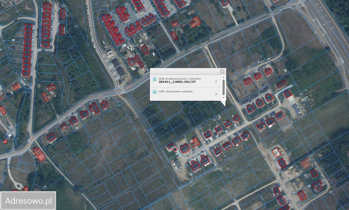Click the "WMS, Ewidencja gruntów i budynków" label
Image resolution: width=349 pixels, height=210 pixels.
[x=180, y=79]
